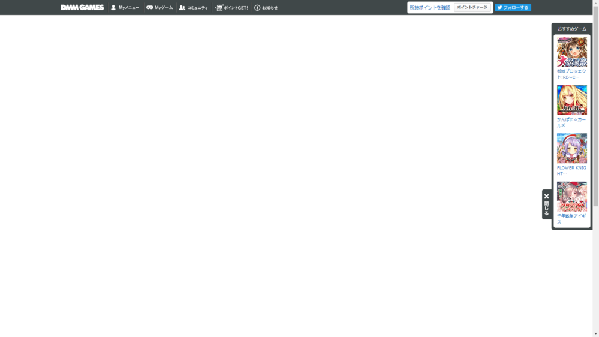Click the 所持ポイントを確認 link

429,8
